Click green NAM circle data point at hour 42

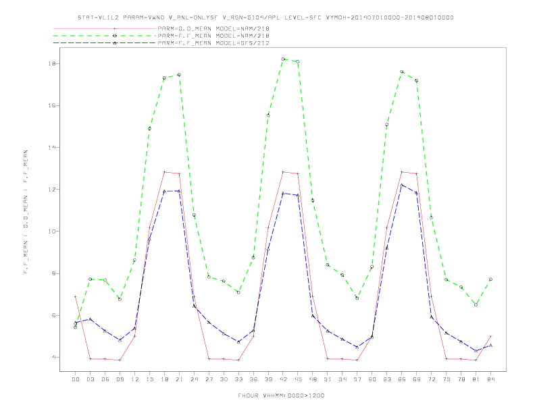coord(283,59)
